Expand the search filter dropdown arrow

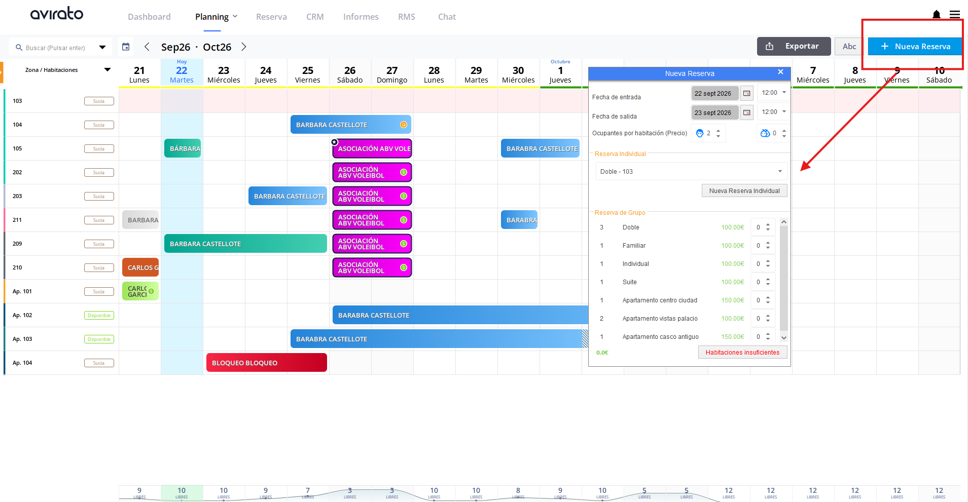[x=102, y=48]
